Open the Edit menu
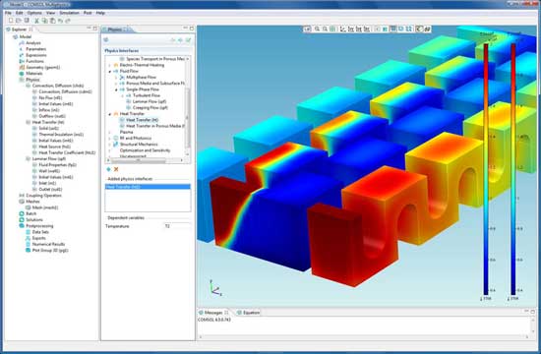This screenshot has width=541, height=354. pyautogui.click(x=20, y=13)
